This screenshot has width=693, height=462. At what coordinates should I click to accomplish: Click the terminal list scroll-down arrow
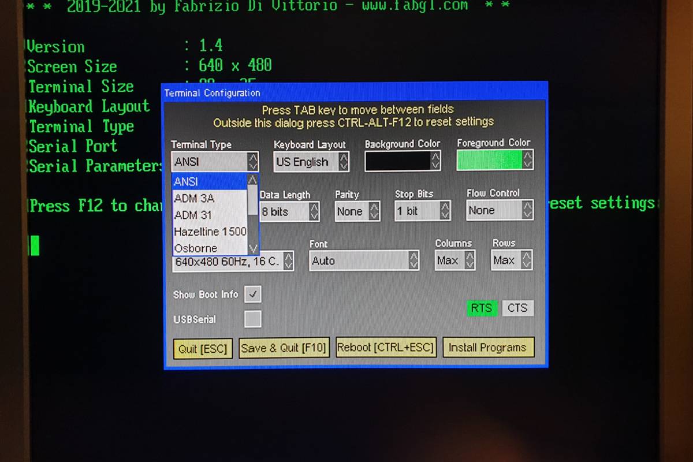[x=252, y=248]
